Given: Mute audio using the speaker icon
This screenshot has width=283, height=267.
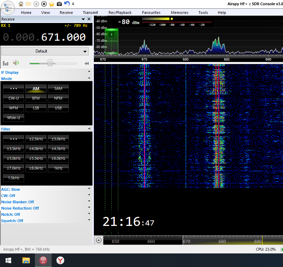Looking at the screenshot, I should 16,63.
